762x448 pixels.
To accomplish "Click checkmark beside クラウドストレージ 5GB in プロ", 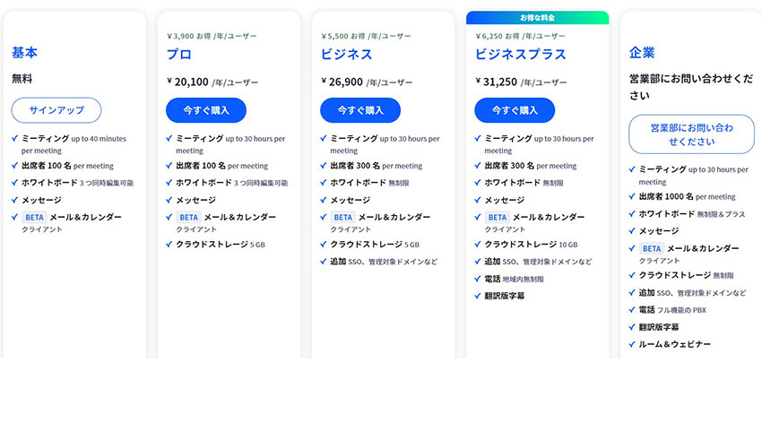I will [169, 244].
